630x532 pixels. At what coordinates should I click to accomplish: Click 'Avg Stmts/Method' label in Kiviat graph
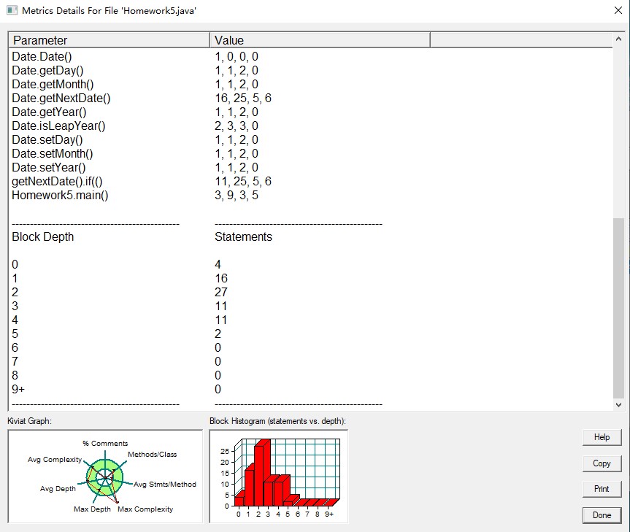pos(165,485)
